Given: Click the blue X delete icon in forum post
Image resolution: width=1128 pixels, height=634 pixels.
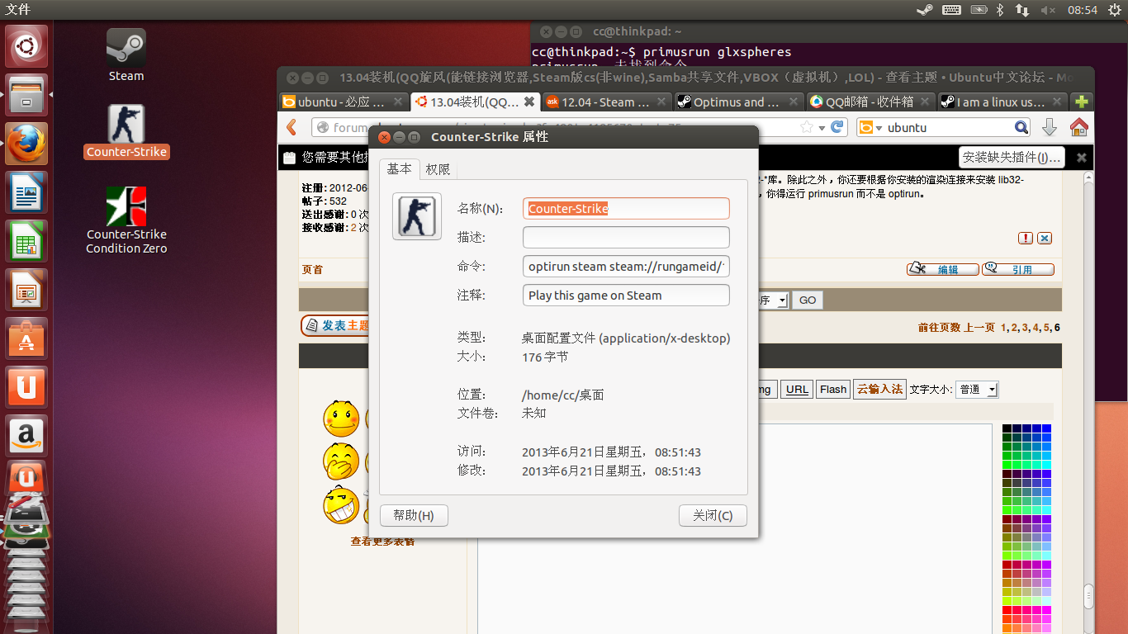Looking at the screenshot, I should coord(1045,239).
